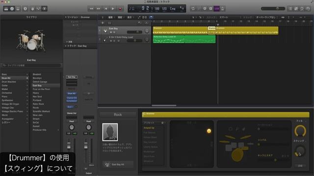This screenshot has height=176, width=314.
Task: Open the オーバーラップなし drag mode dropdown
Action: 266,18
